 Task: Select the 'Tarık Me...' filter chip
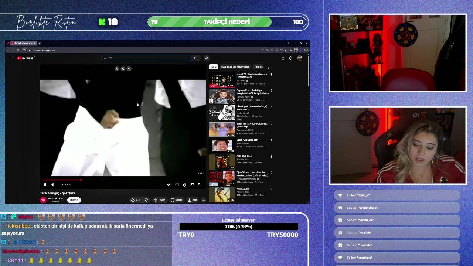[x=259, y=67]
